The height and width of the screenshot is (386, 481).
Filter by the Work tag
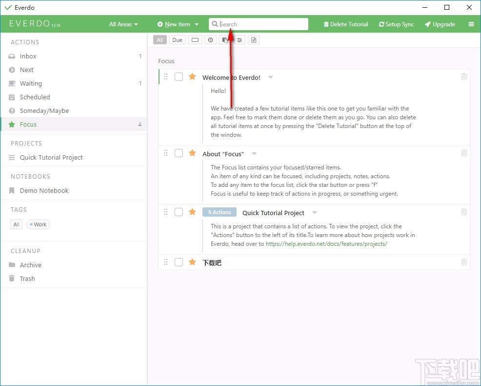[x=39, y=224]
